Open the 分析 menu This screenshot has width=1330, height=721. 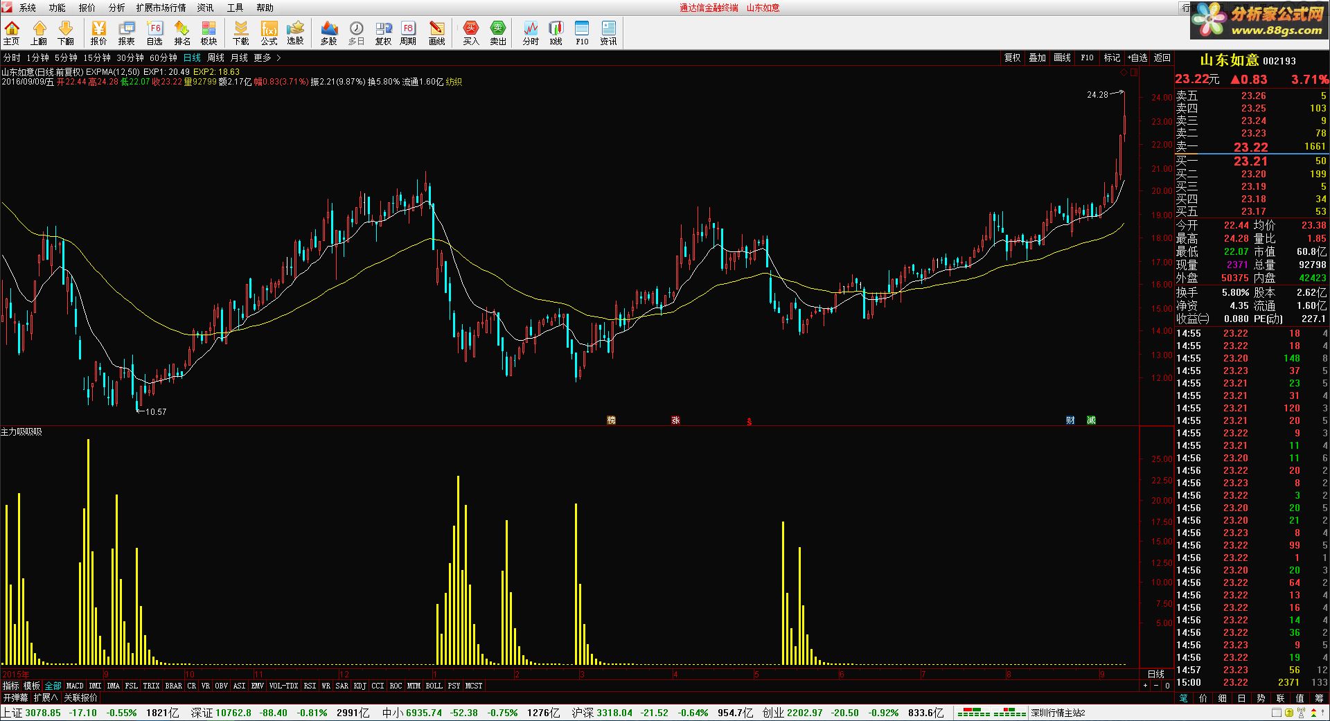(x=116, y=8)
